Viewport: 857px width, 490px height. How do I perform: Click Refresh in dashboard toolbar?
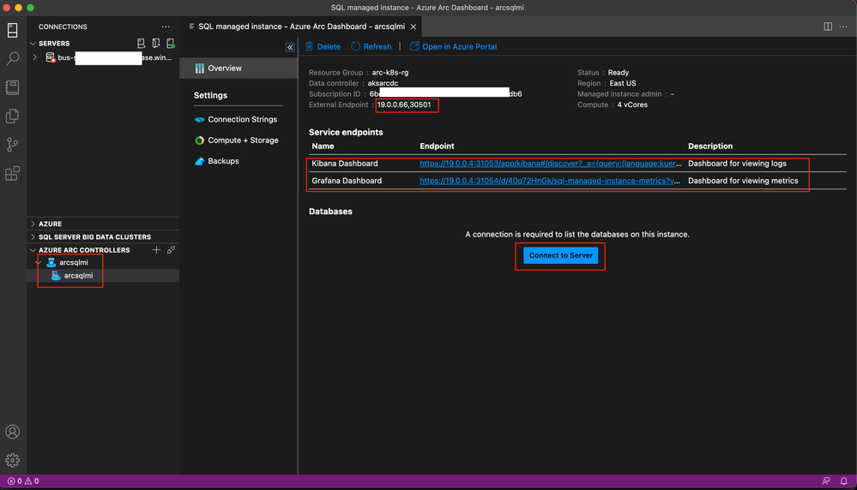click(x=371, y=47)
